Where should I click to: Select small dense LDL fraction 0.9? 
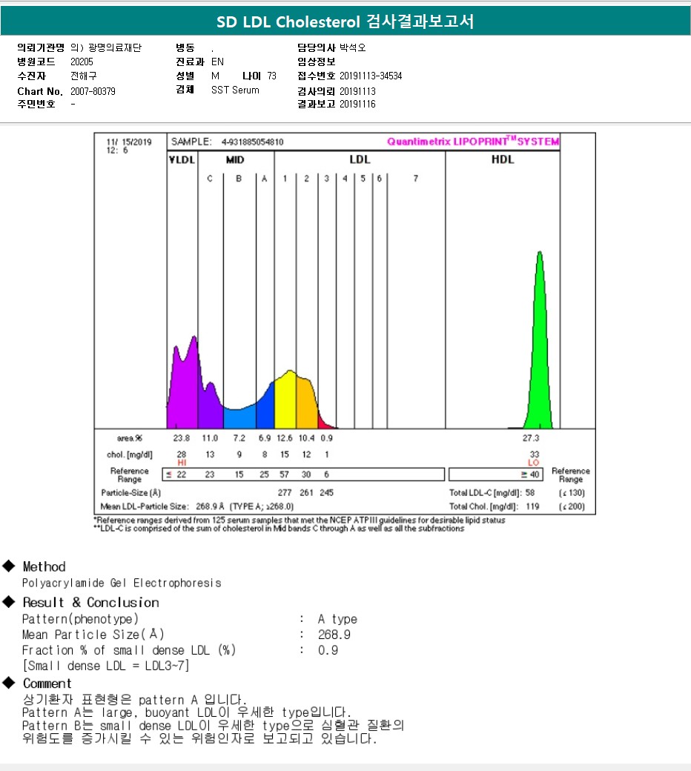(x=328, y=651)
